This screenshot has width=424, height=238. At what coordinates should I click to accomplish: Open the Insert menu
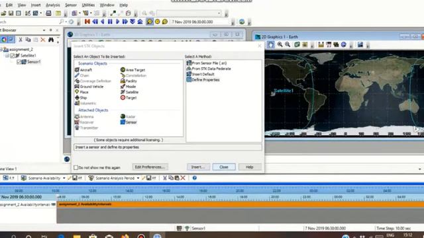[x=36, y=5]
